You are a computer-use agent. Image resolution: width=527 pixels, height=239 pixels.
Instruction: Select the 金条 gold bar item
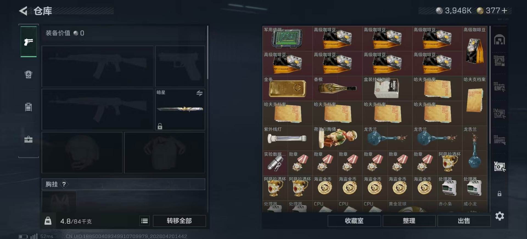[287, 89]
